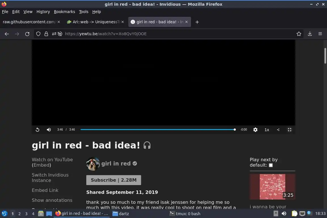Click the page vertical scrollbar thumb

(x=325, y=56)
